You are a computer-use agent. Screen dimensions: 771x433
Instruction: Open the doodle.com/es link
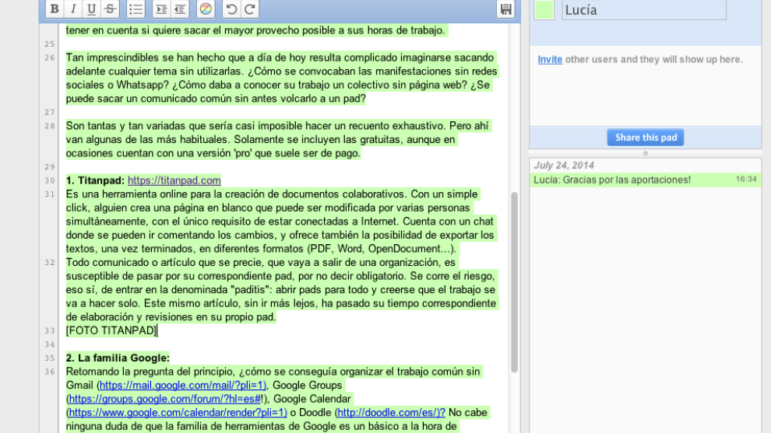point(391,413)
